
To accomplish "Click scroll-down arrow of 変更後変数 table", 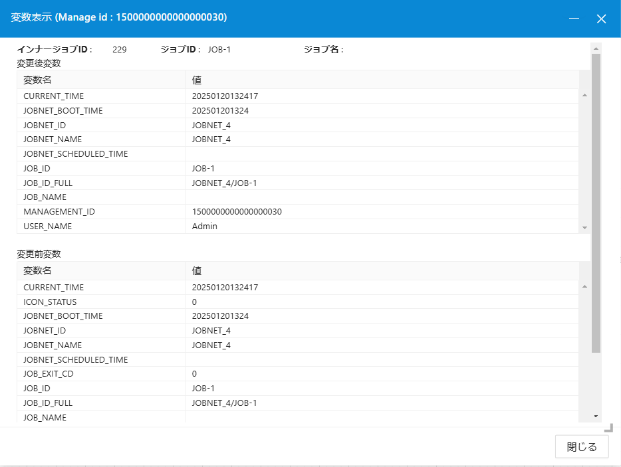I will pyautogui.click(x=584, y=227).
